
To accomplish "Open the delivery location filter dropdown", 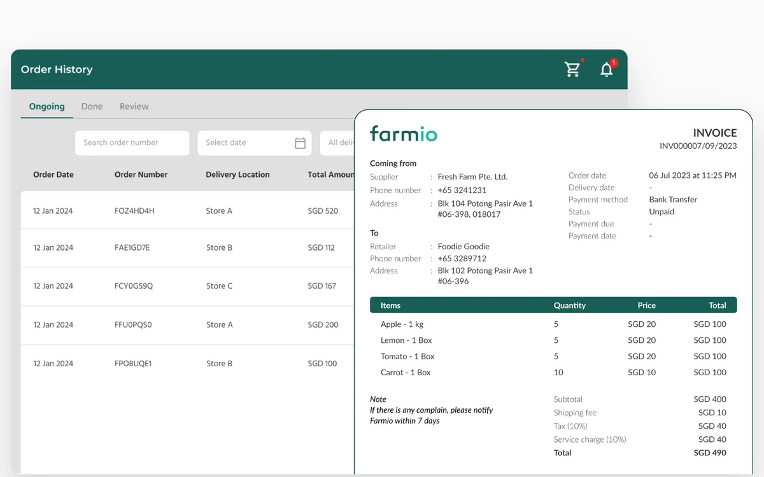I will point(337,143).
